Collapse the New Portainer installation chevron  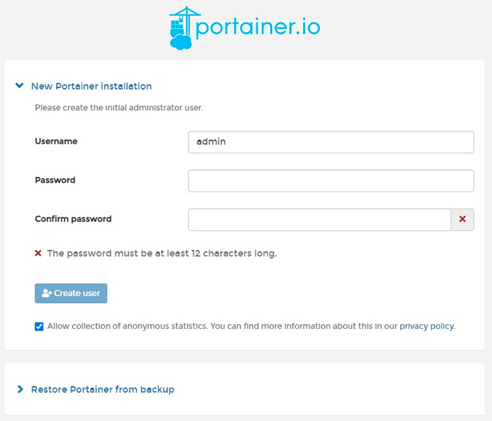tap(20, 85)
